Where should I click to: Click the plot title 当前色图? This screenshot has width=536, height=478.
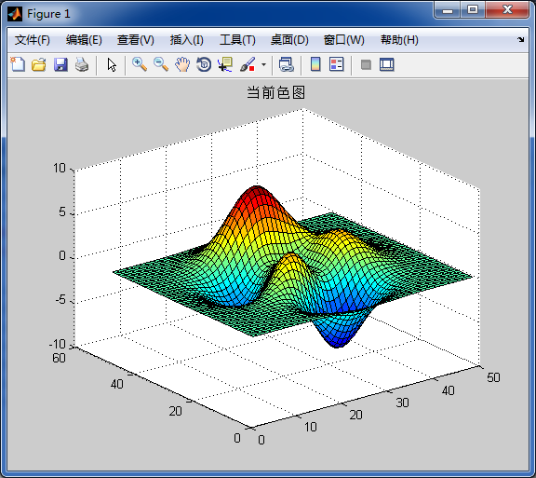[x=275, y=92]
